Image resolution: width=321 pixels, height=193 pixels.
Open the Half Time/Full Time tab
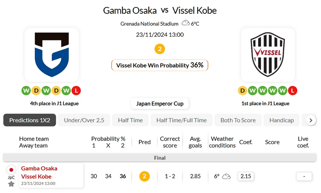pos(182,120)
